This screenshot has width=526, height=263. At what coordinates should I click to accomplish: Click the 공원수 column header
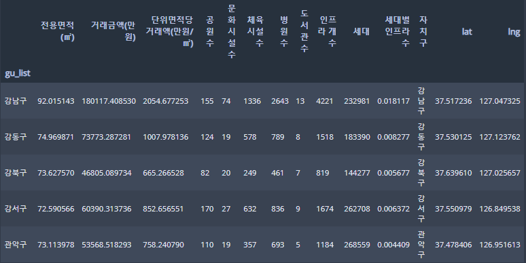click(210, 31)
